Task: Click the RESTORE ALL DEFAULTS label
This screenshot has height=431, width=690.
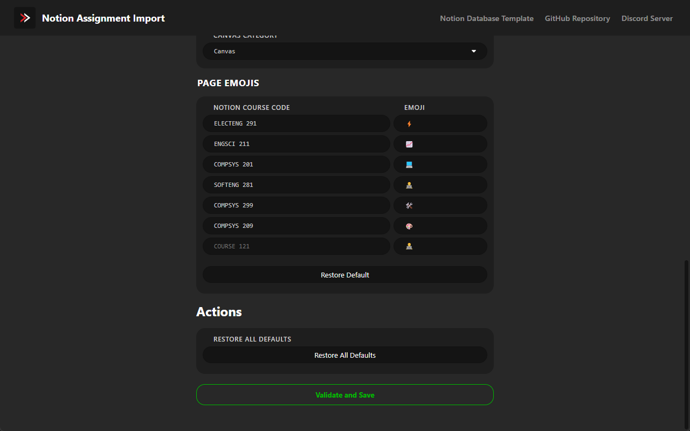Action: pos(252,339)
